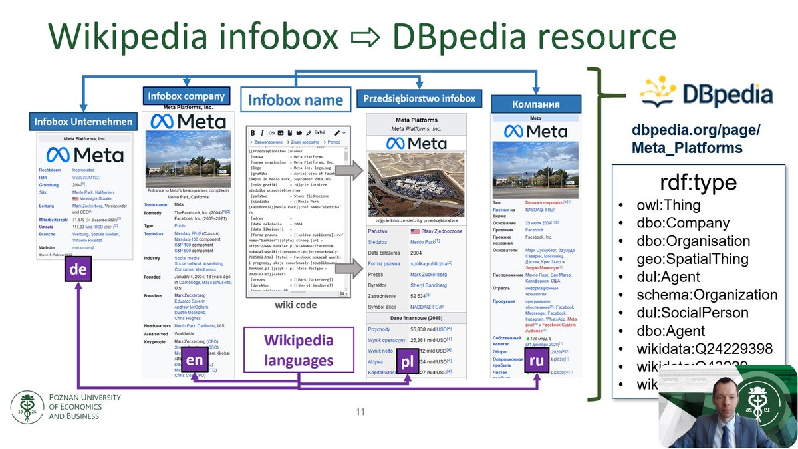
Task: Open Dustin Moskovitz founder link
Action: (190, 312)
